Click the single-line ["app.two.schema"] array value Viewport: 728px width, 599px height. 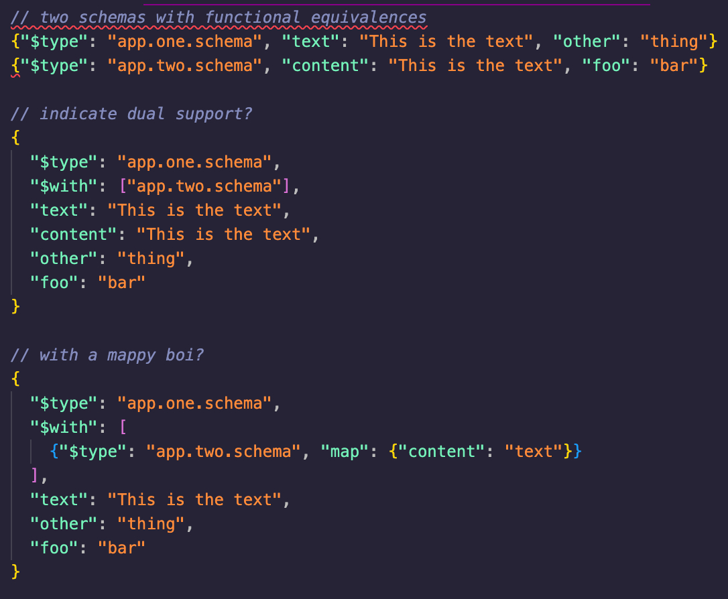tap(204, 186)
